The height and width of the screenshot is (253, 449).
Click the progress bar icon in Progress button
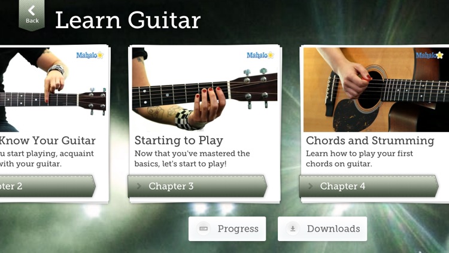204,228
